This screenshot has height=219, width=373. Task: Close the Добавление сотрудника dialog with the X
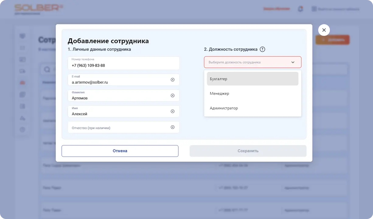click(324, 30)
